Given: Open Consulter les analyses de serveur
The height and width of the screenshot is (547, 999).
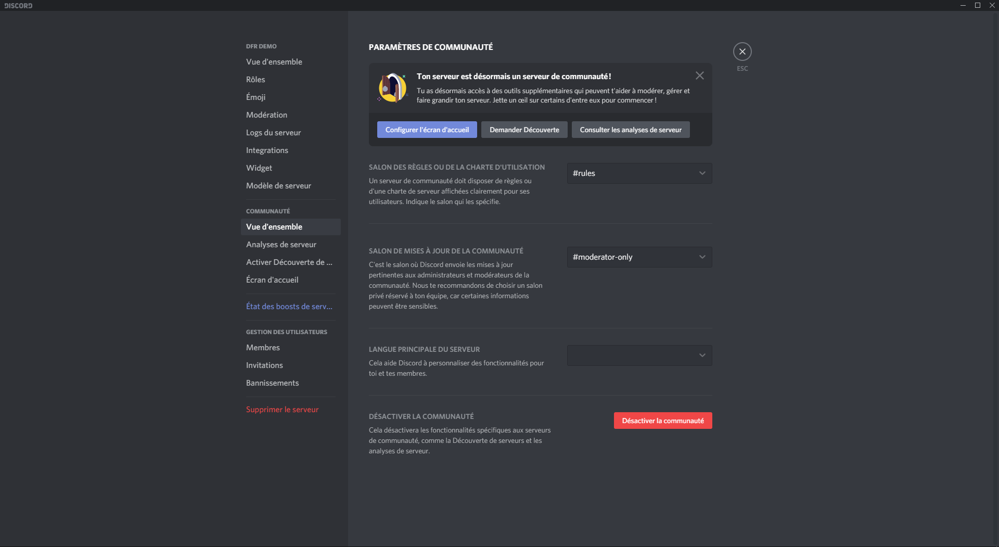Looking at the screenshot, I should [630, 130].
